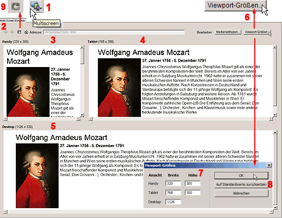Click down arrow of Handy vertical scrollbar

coord(82,115)
